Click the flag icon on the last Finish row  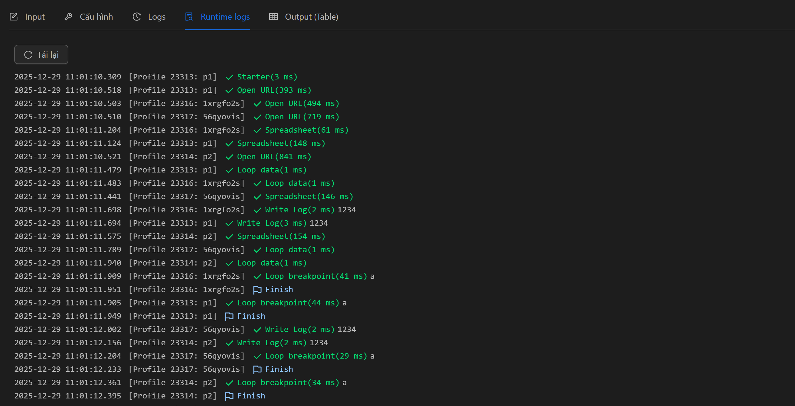[x=229, y=396]
